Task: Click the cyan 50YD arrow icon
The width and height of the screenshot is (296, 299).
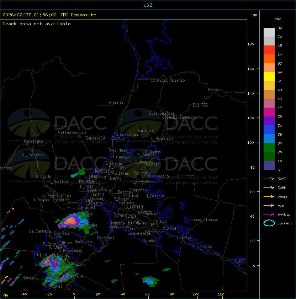Action: click(x=269, y=179)
